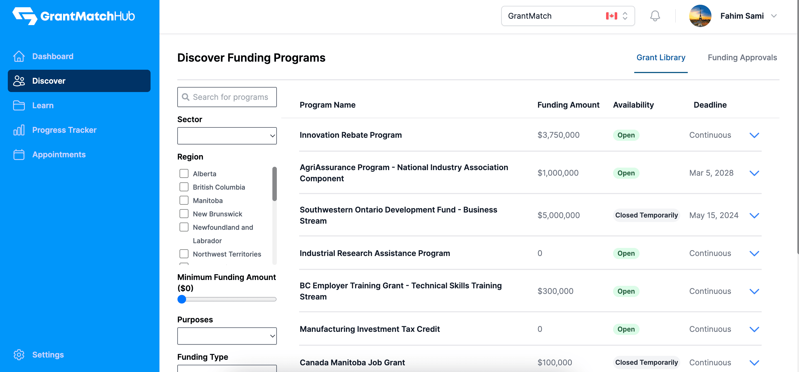Screen dimensions: 799x372
Task: Select the Grant Library tab
Action: (x=661, y=57)
